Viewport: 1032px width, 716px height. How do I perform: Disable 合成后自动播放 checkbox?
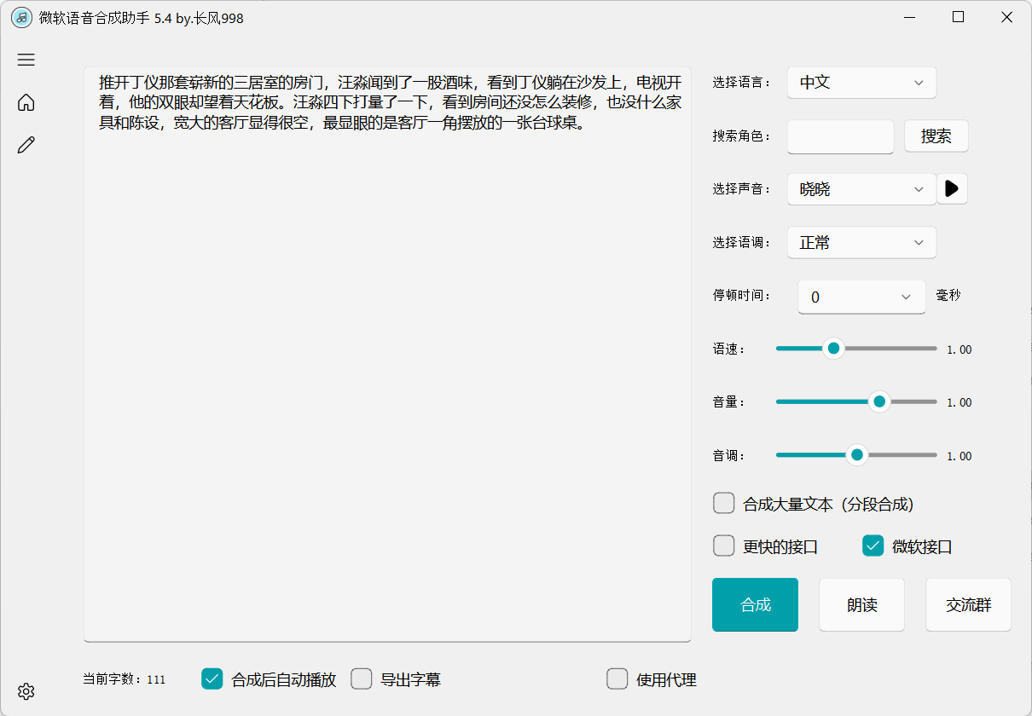click(212, 678)
